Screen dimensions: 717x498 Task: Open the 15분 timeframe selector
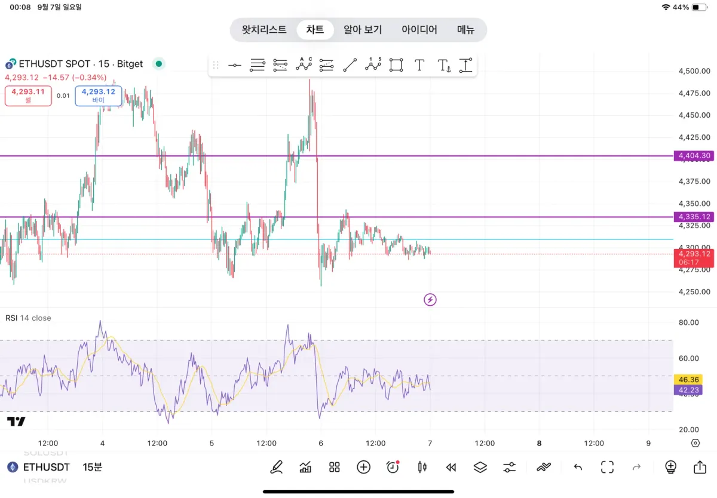(93, 467)
